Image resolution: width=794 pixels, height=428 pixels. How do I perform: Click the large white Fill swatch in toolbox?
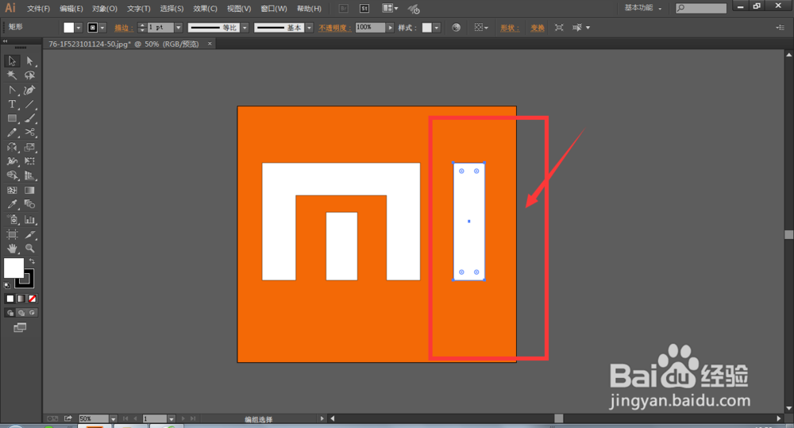(13, 268)
